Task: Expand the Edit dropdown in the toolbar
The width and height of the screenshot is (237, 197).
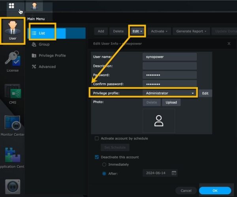Action: (137, 31)
